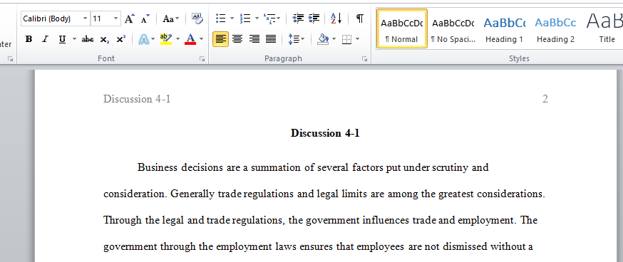Toggle Subscript formatting

point(105,39)
